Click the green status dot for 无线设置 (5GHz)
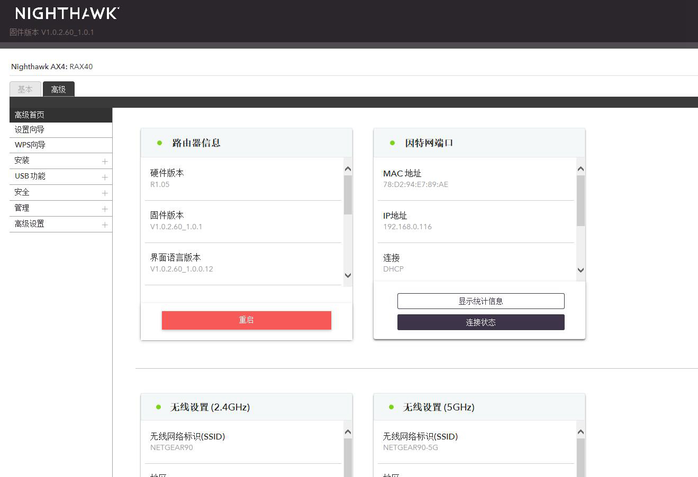Screen dimensions: 698x477 [392, 407]
